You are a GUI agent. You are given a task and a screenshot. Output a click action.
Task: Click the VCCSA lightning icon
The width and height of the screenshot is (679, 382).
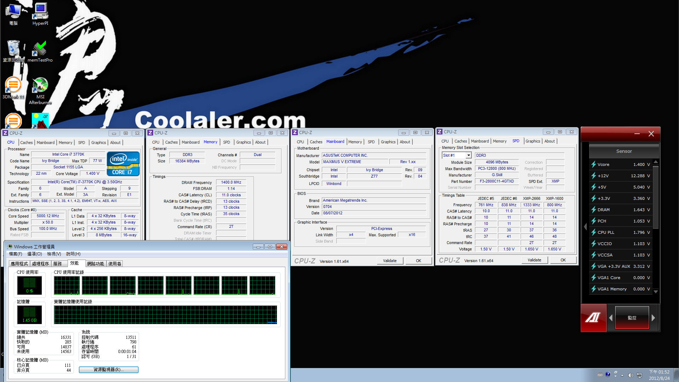click(593, 255)
